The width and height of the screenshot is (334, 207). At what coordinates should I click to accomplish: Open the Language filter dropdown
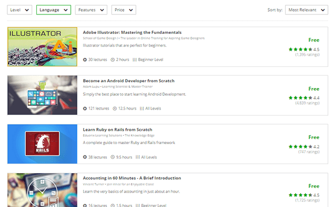click(53, 10)
